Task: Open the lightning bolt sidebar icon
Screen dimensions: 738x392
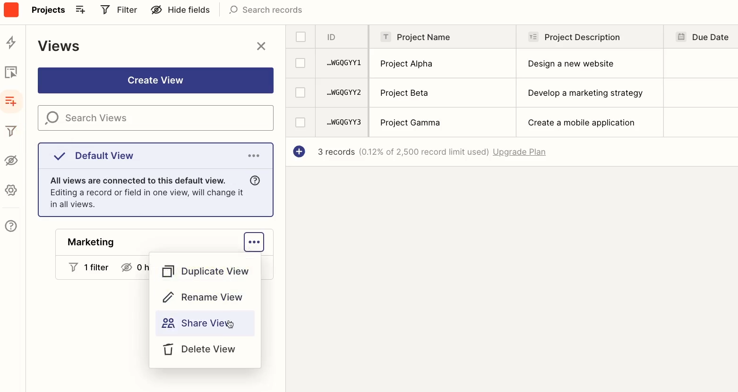Action: coord(11,42)
